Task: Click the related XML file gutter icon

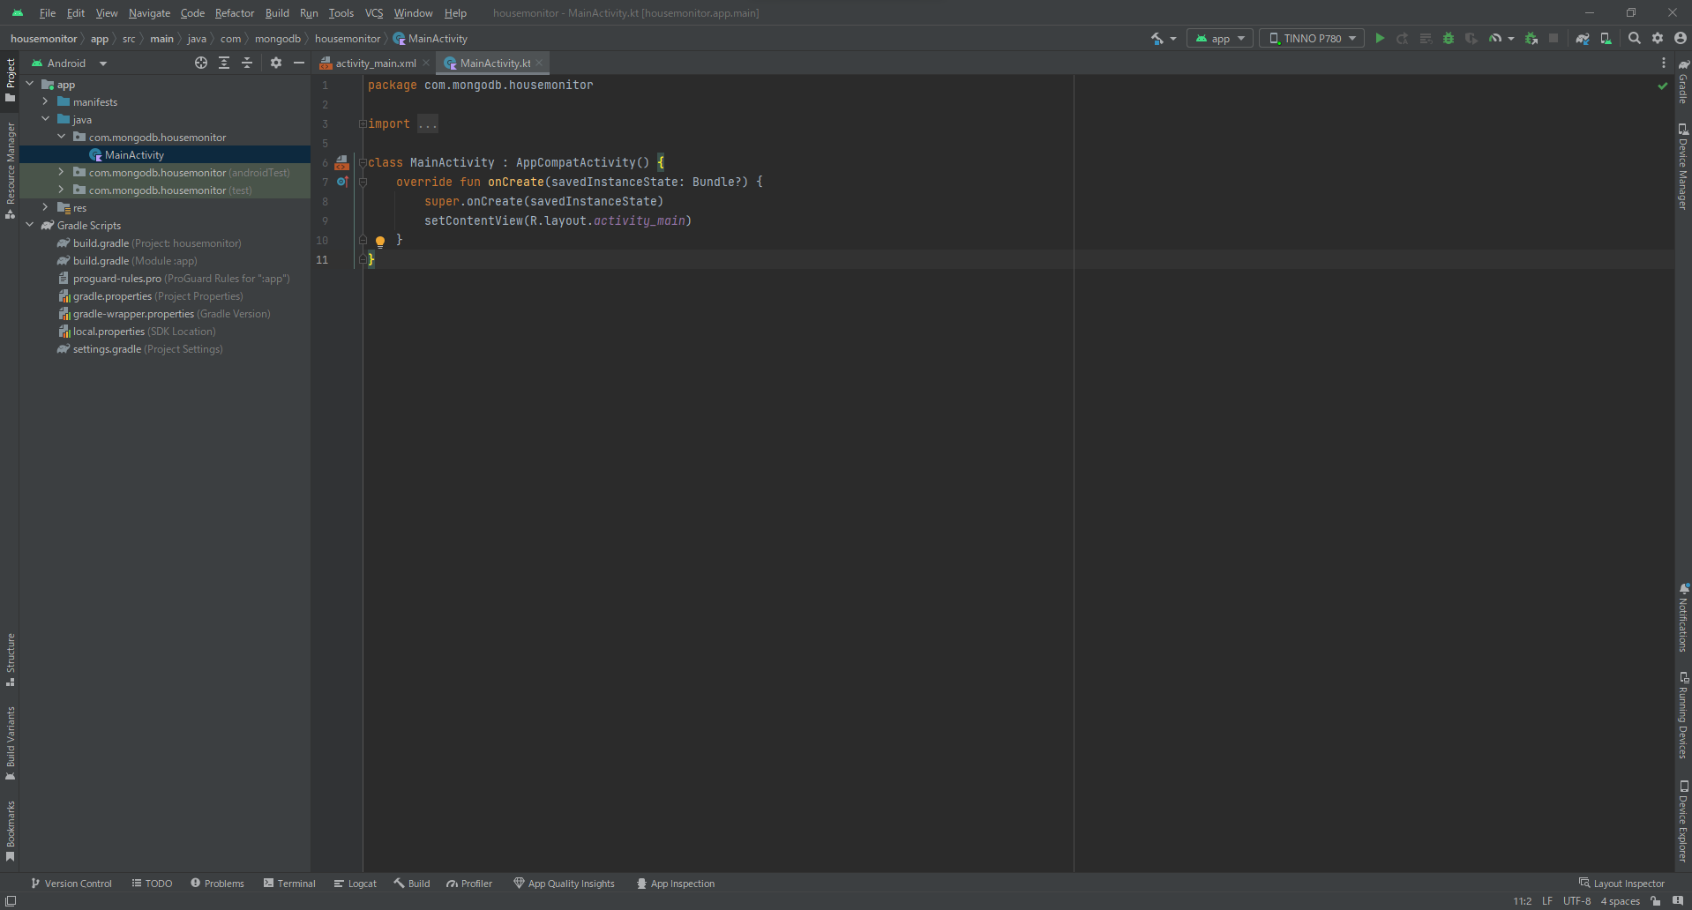Action: 341,163
